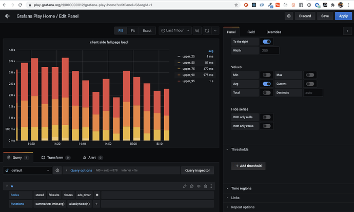The image size is (354, 212).
Task: Click upper_95 legend color swatch
Action: pos(179,81)
